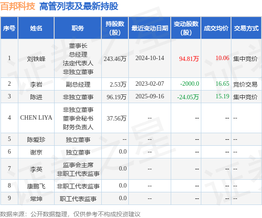This screenshot has width=262, height=218.
Task: Click 非职工代表监事 in 康鹏飞's row
Action: [78, 186]
